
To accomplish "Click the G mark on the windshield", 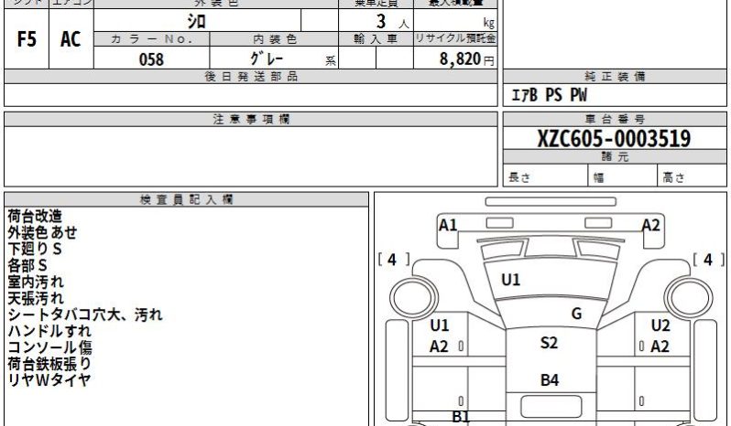I will [x=577, y=314].
